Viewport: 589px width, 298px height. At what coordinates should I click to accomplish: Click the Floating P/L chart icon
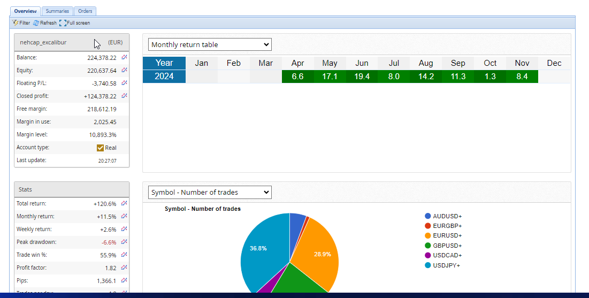(124, 83)
